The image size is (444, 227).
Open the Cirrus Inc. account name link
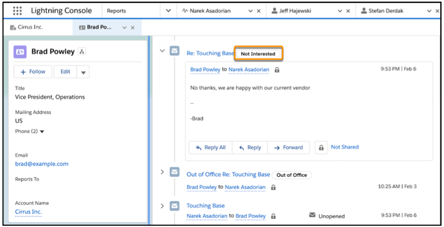point(28,212)
